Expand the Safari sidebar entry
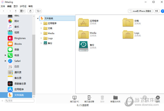164x111 pixels. pyautogui.click(x=5, y=61)
